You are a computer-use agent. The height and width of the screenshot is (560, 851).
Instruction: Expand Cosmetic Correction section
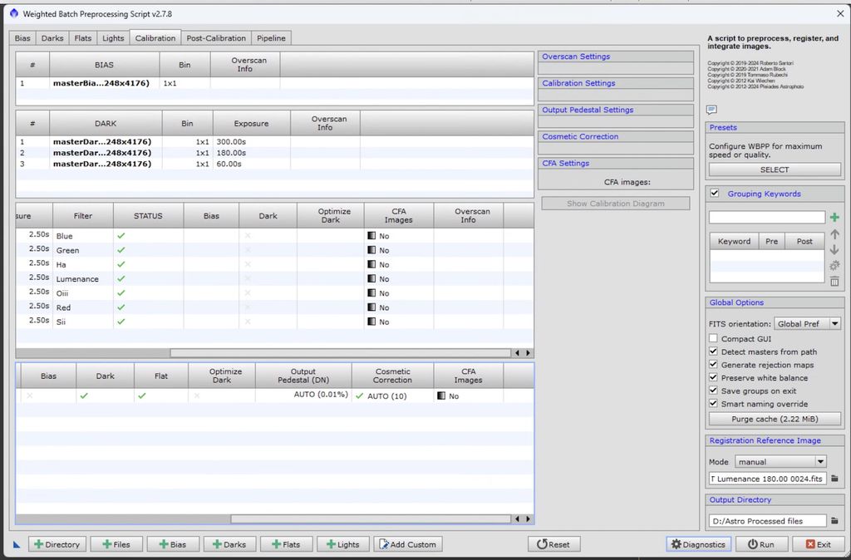(616, 136)
